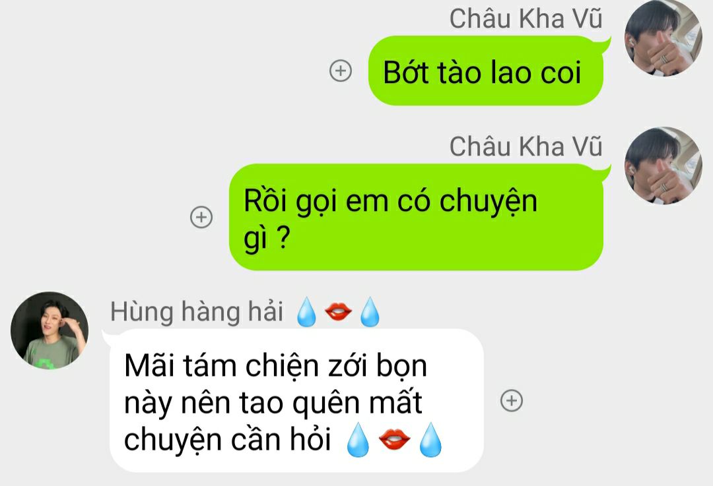Click first water drop inside white message
Viewport: 713px width, 486px height.
coord(358,440)
